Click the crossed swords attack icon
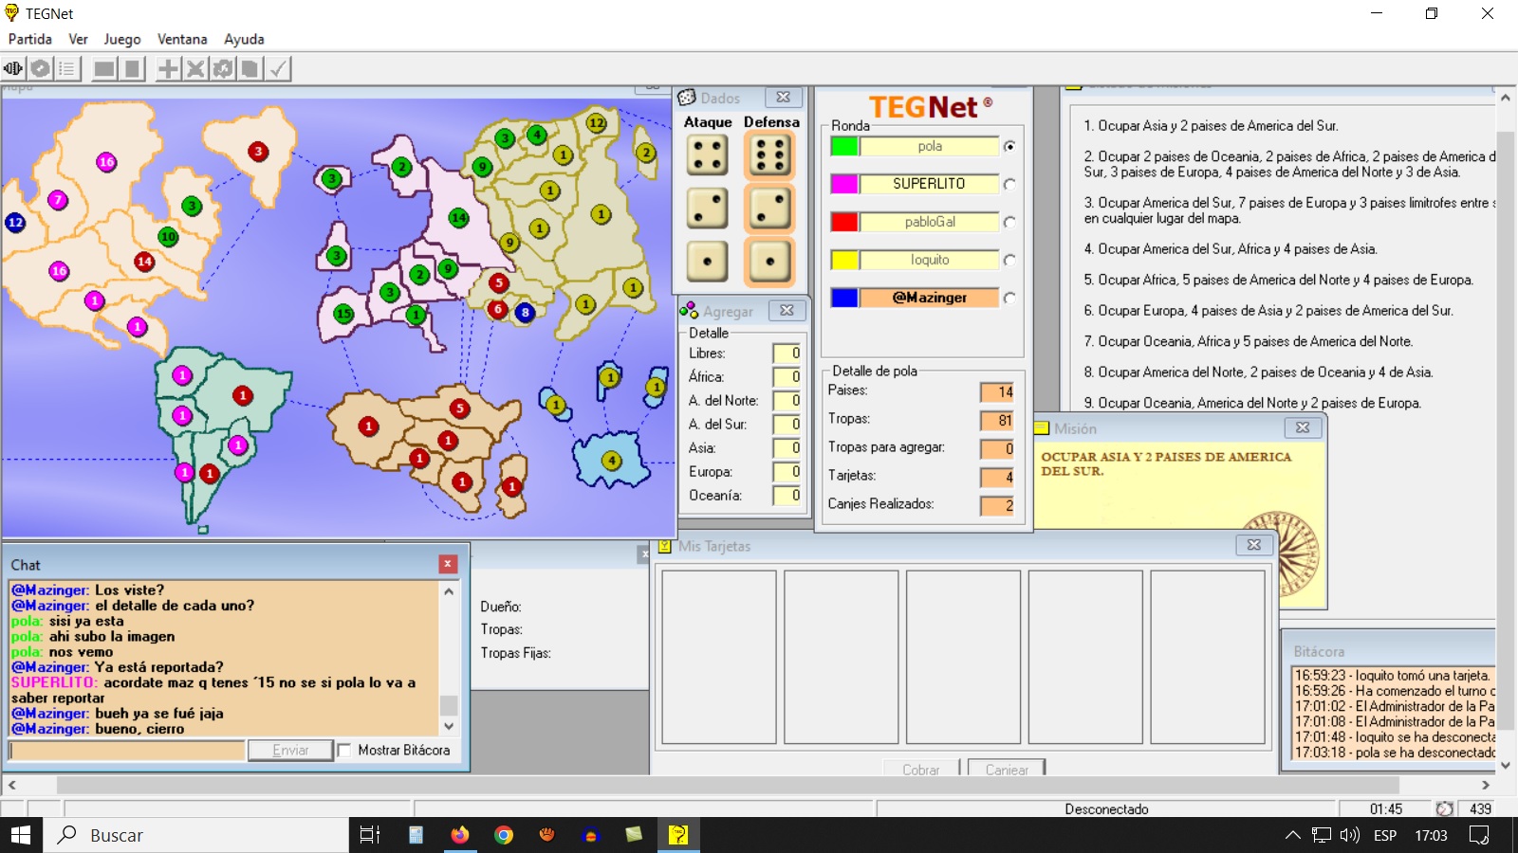 tap(195, 68)
